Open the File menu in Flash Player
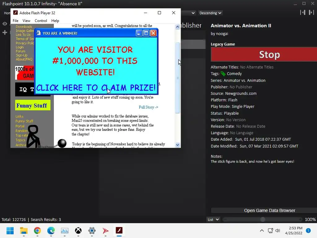 [x=15, y=21]
